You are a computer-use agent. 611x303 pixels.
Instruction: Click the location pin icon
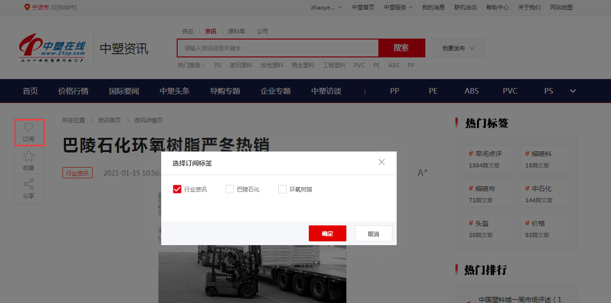coord(27,8)
